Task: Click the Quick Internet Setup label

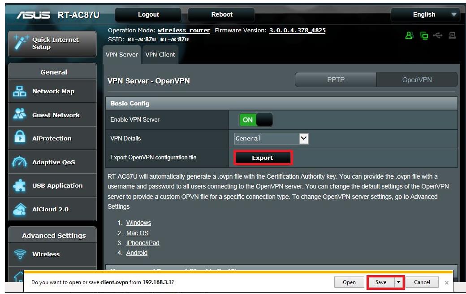Action: click(x=55, y=43)
